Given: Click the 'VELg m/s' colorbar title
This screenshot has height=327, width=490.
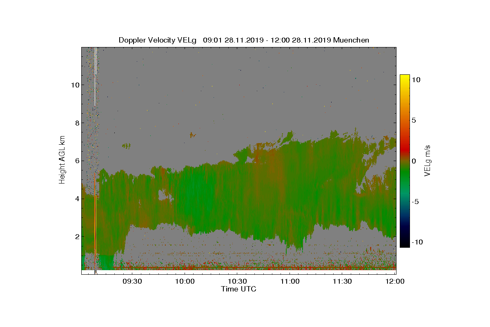Looking at the screenshot, I should click(428, 161).
